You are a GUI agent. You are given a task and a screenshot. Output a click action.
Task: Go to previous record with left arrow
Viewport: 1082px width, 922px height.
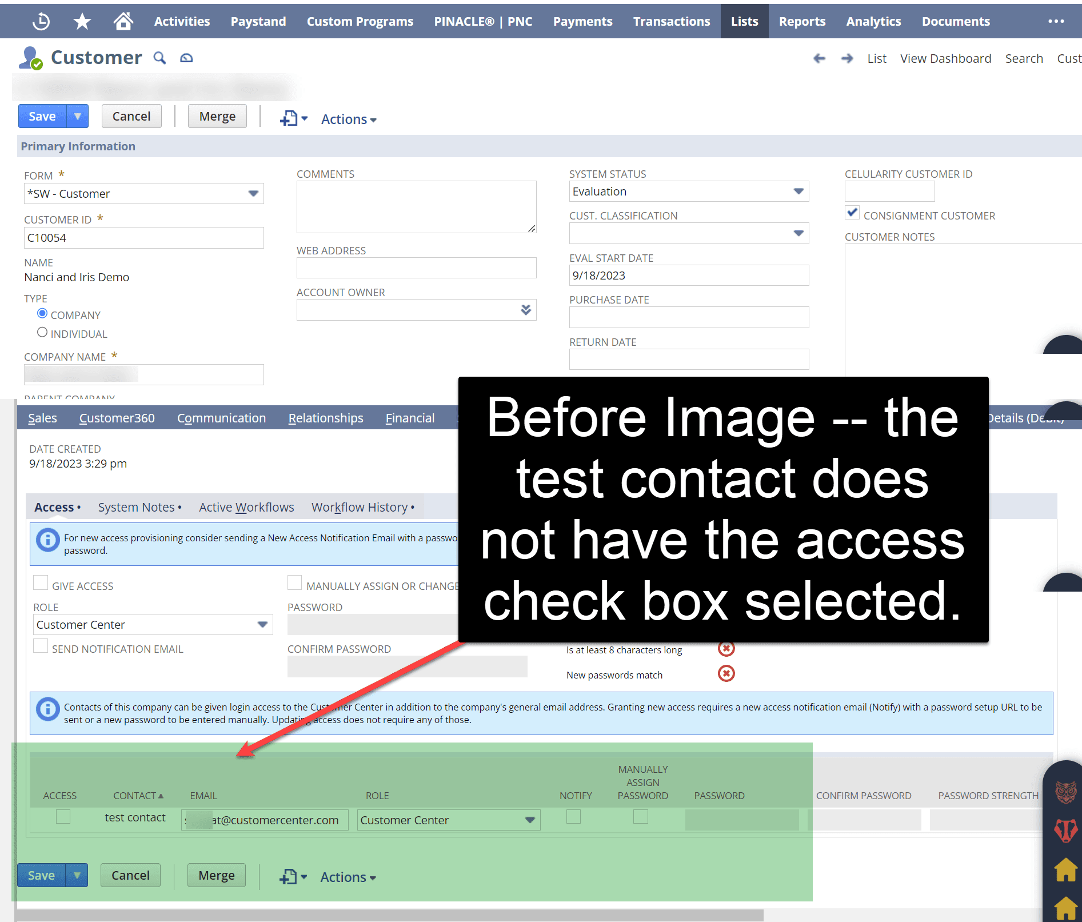[x=819, y=58]
